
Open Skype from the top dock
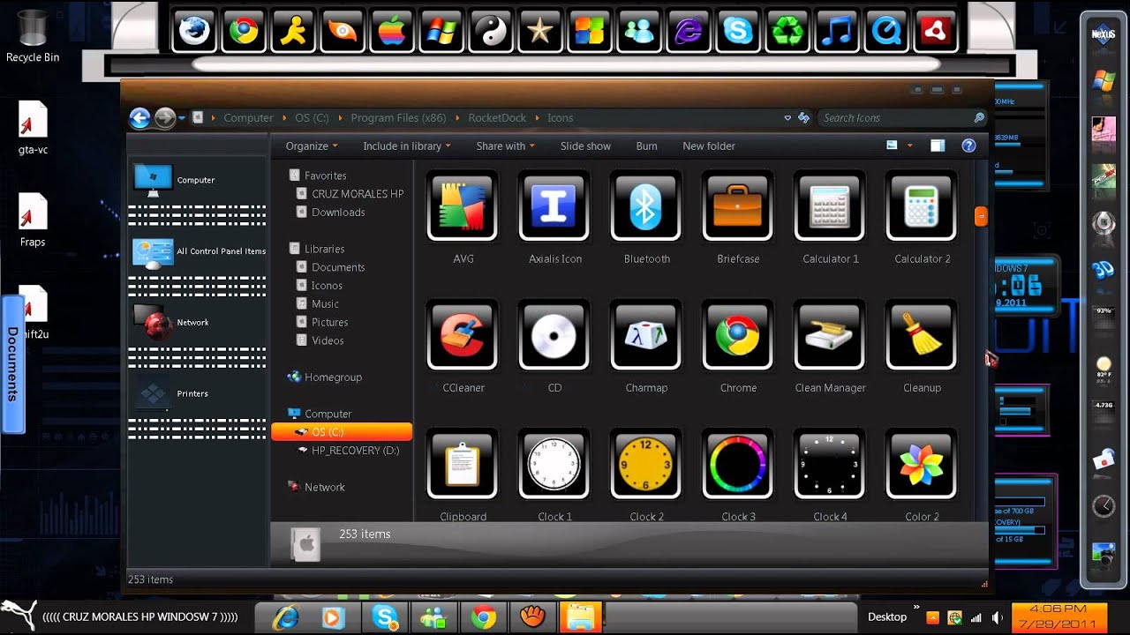tap(737, 32)
